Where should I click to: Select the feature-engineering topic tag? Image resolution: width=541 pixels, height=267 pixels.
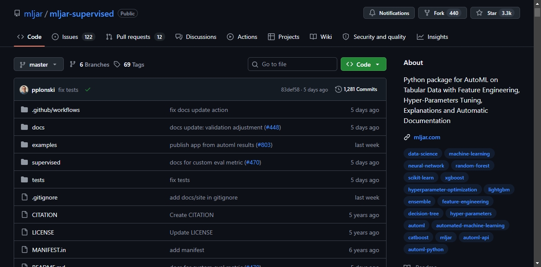coord(465,202)
